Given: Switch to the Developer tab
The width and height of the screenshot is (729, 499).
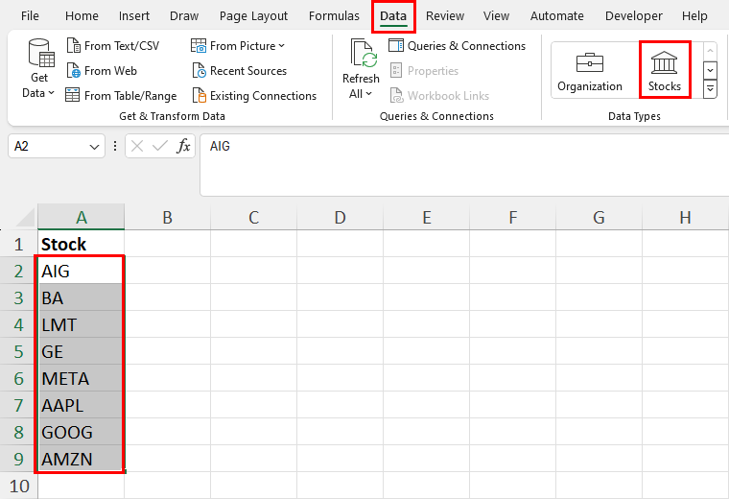Looking at the screenshot, I should (x=634, y=15).
